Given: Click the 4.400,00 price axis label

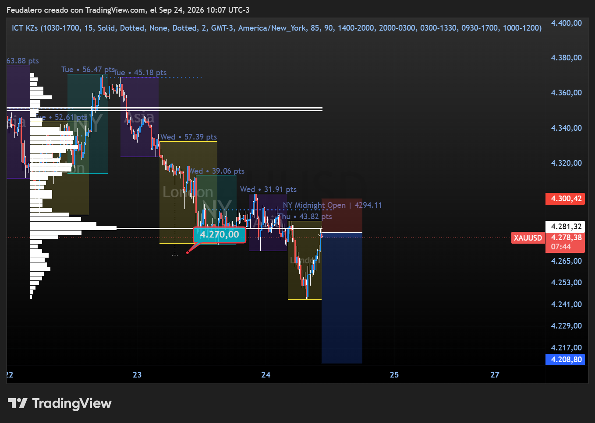Looking at the screenshot, I should coord(566,23).
